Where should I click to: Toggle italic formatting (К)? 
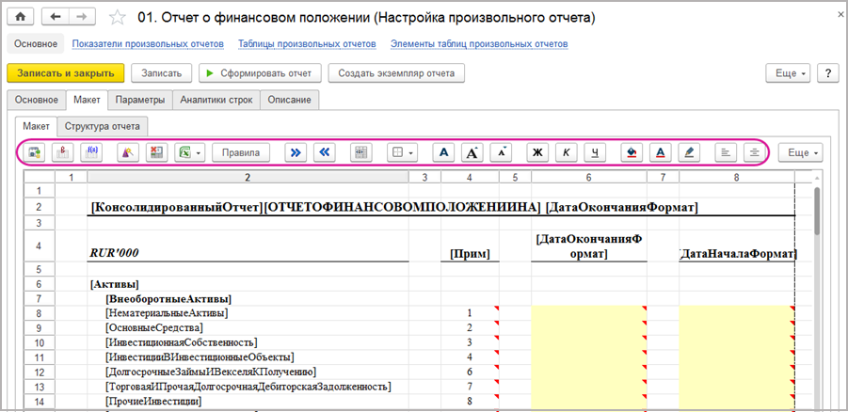click(x=567, y=151)
